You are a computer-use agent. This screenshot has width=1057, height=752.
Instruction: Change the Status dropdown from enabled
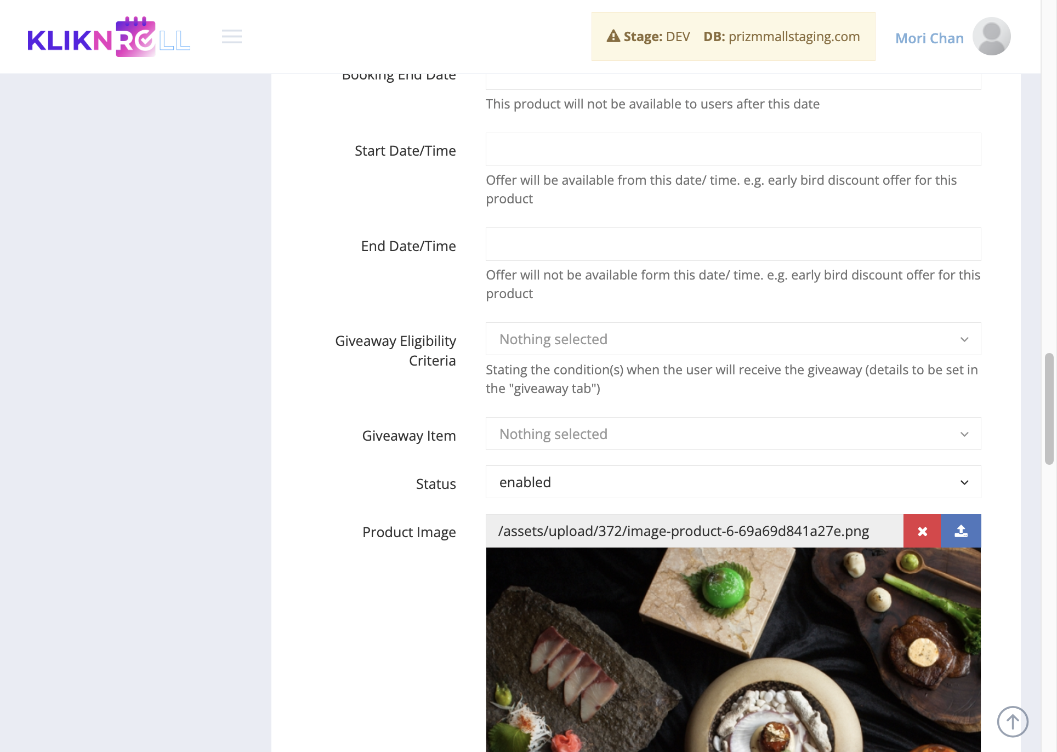tap(733, 482)
